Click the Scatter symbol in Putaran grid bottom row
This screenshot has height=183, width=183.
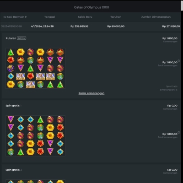[31, 85]
